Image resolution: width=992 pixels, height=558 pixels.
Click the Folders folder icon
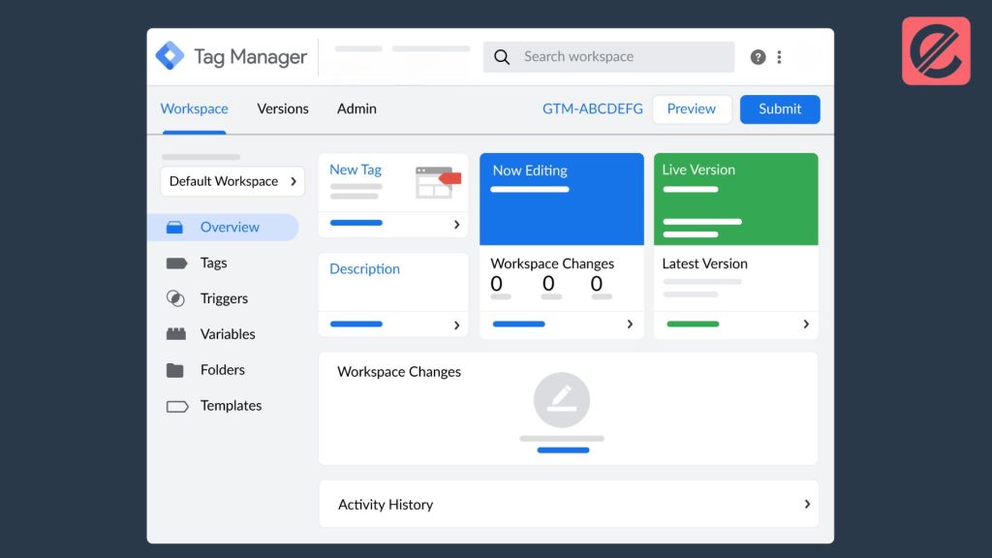174,370
